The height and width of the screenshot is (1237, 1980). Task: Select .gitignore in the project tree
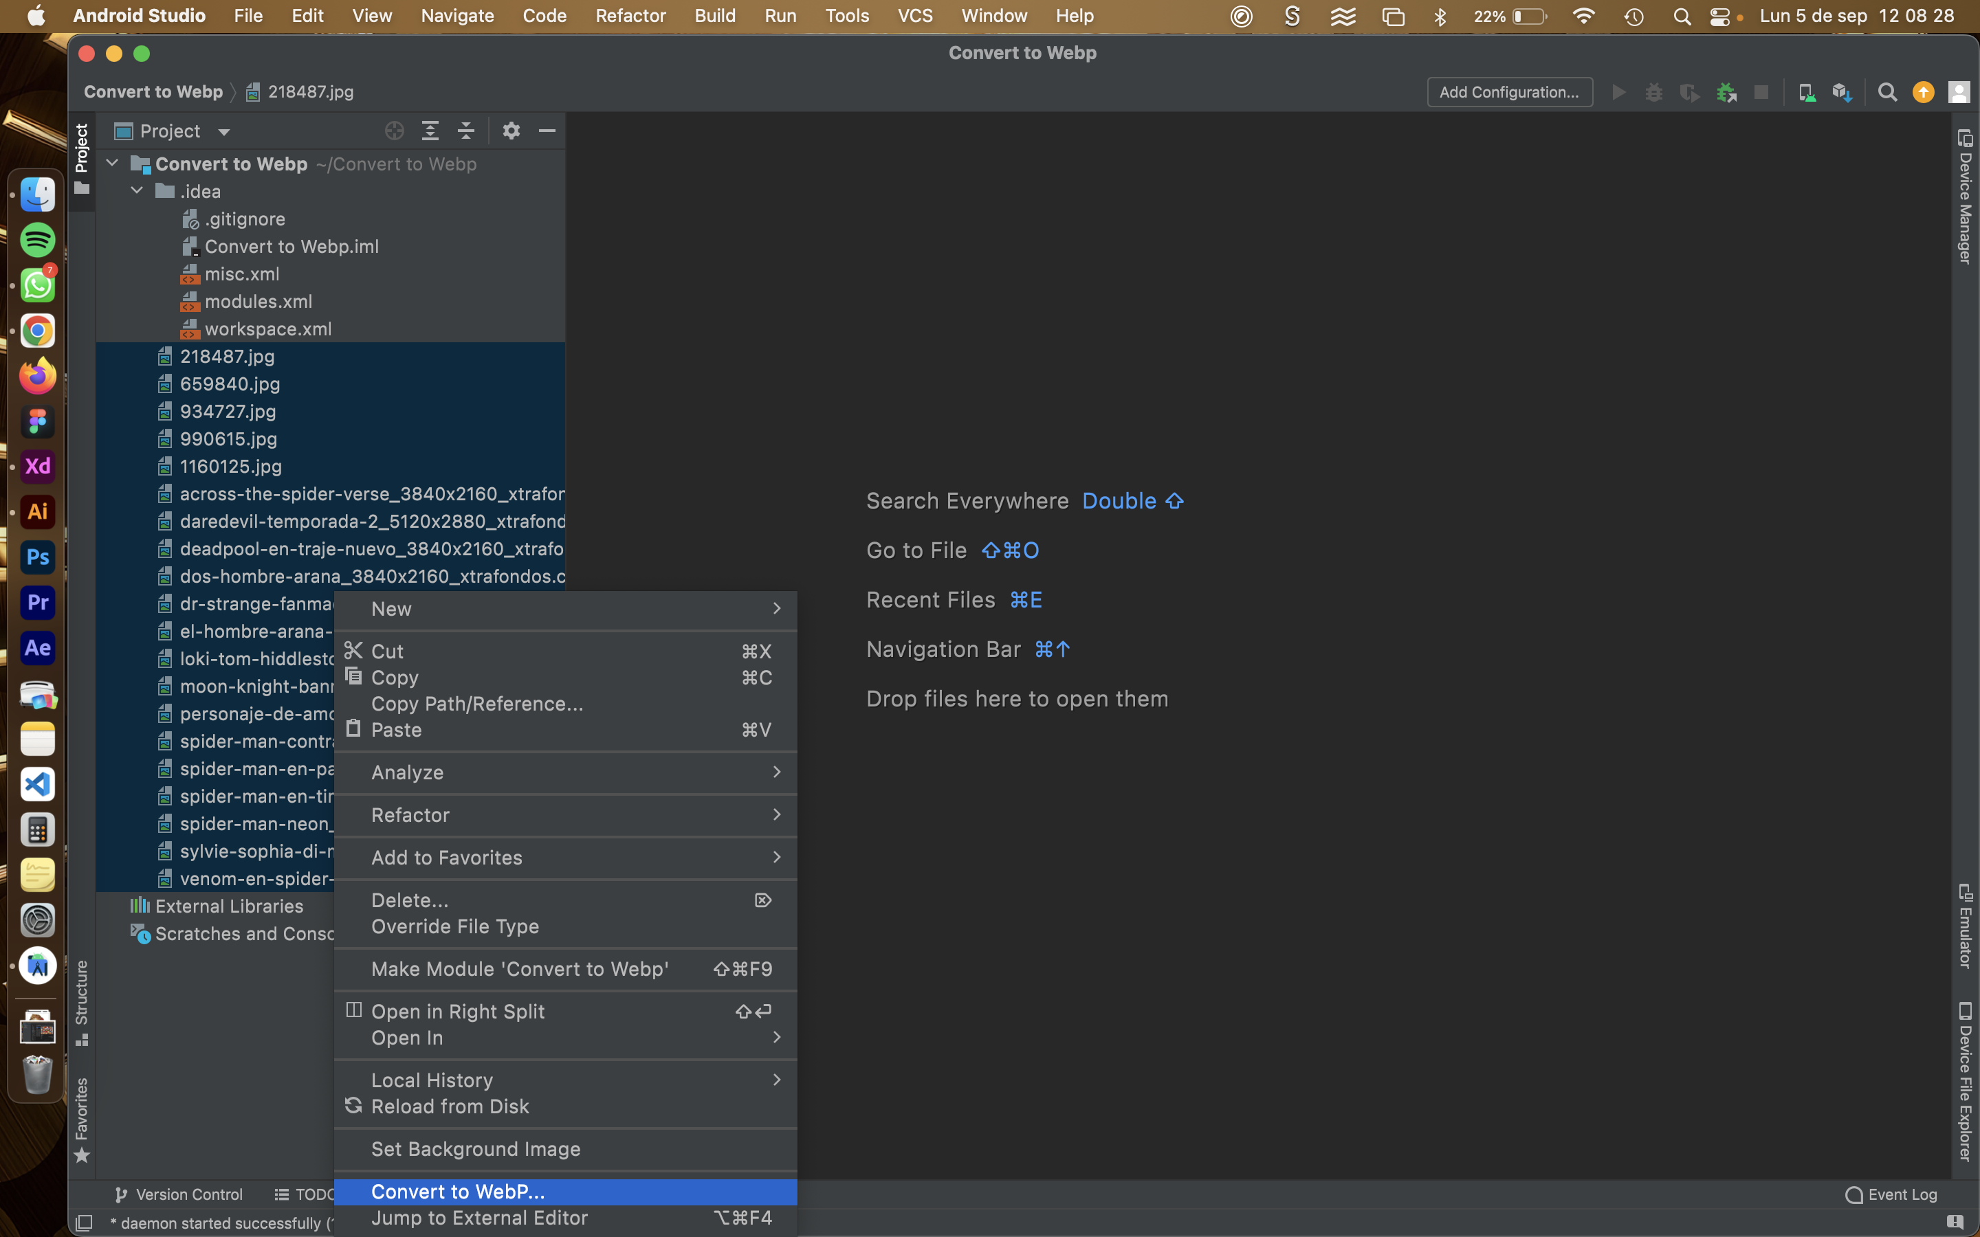[331, 219]
